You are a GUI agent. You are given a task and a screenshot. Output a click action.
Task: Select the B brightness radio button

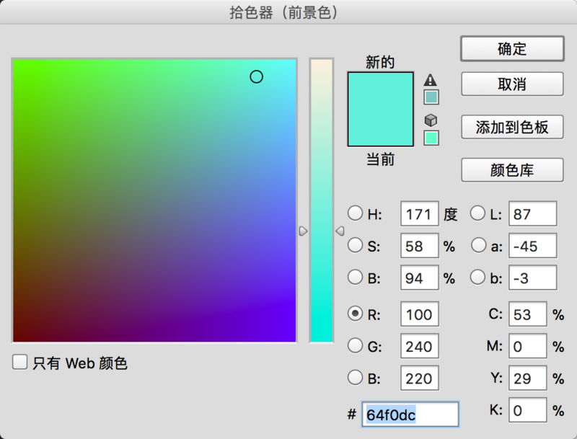[355, 278]
